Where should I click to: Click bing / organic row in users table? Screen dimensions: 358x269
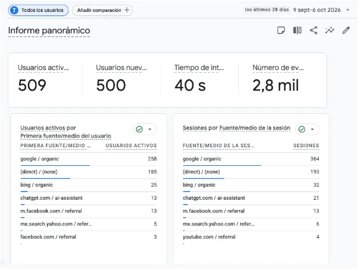pyautogui.click(x=89, y=185)
